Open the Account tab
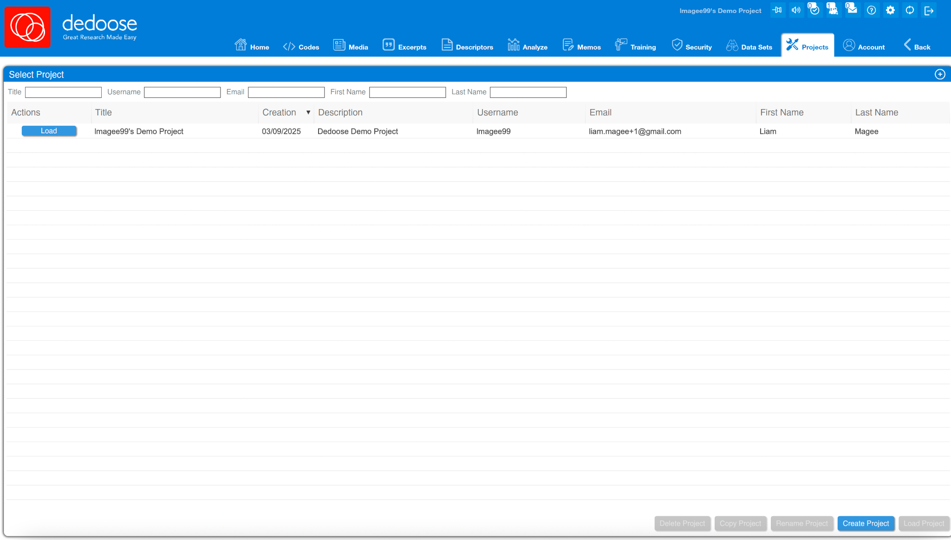Screen dimensions: 951x540 point(864,46)
